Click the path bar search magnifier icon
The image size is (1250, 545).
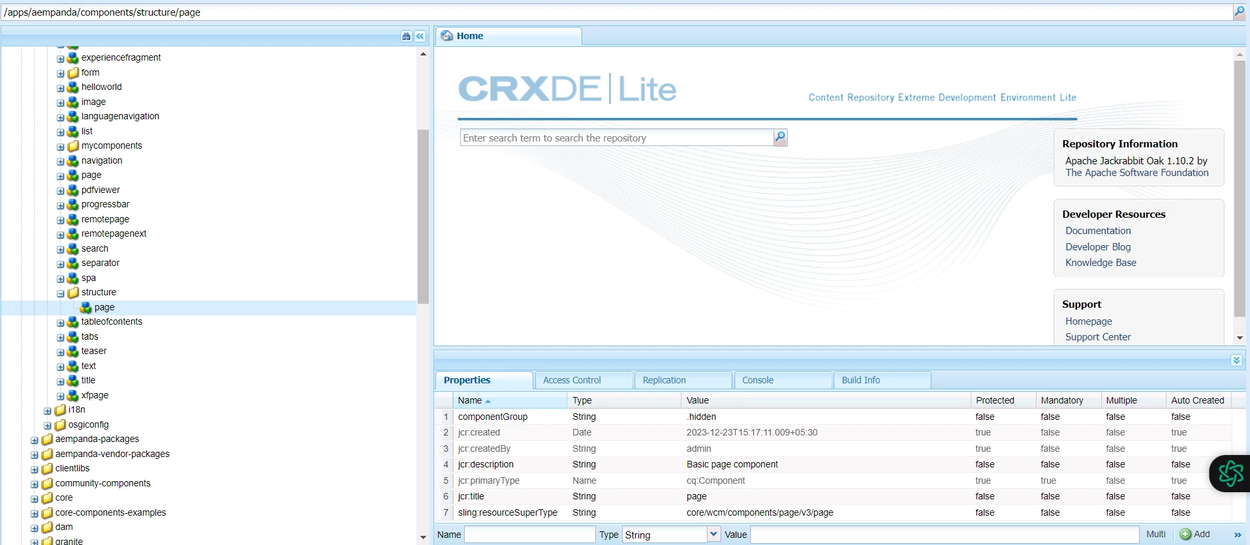[1239, 11]
